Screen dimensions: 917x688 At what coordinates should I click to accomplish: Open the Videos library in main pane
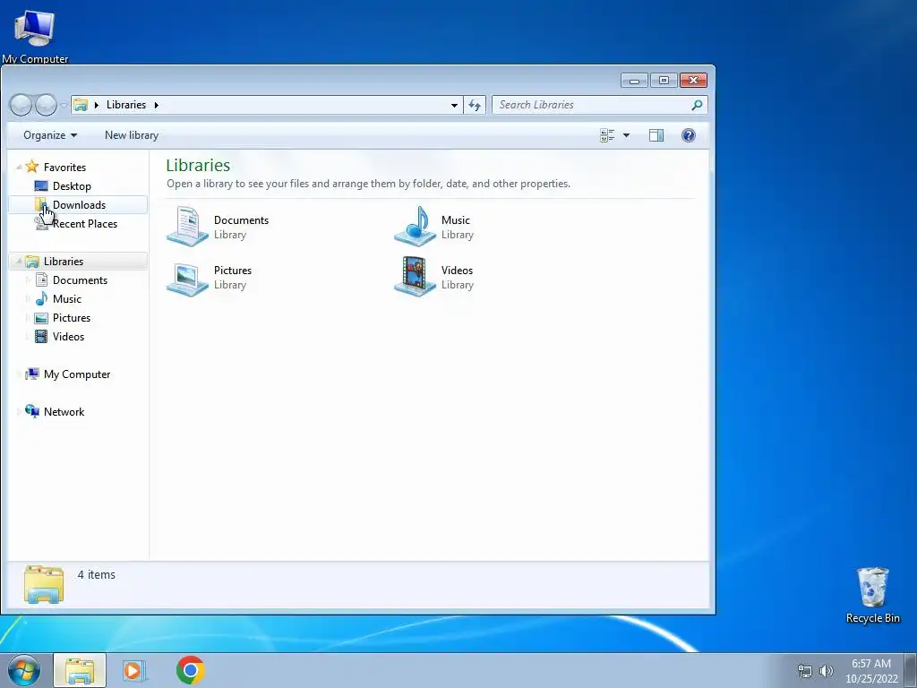[x=434, y=277]
